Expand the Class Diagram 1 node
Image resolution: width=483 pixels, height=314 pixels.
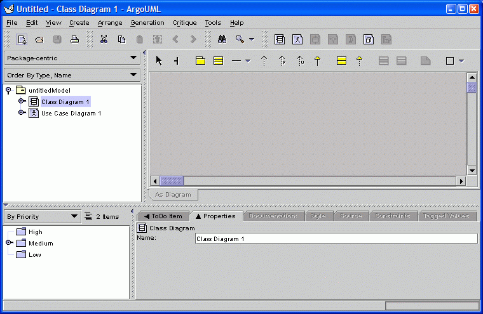22,101
